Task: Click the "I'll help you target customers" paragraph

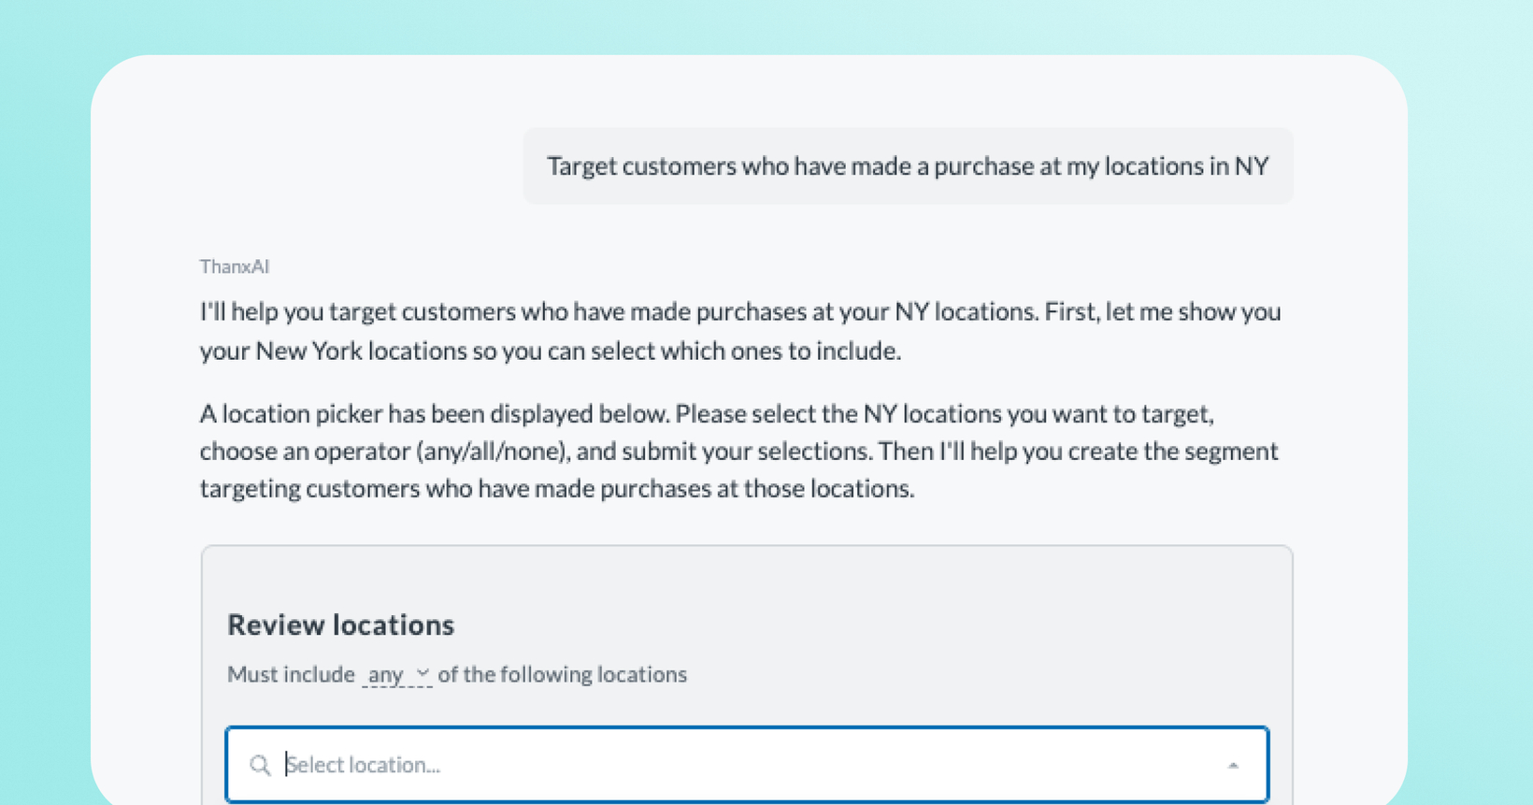Action: coord(740,331)
